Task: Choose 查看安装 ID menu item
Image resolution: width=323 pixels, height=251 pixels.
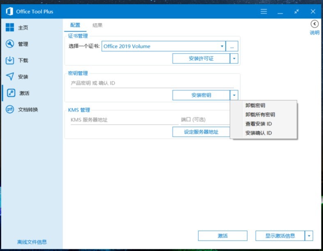Action: 259,124
